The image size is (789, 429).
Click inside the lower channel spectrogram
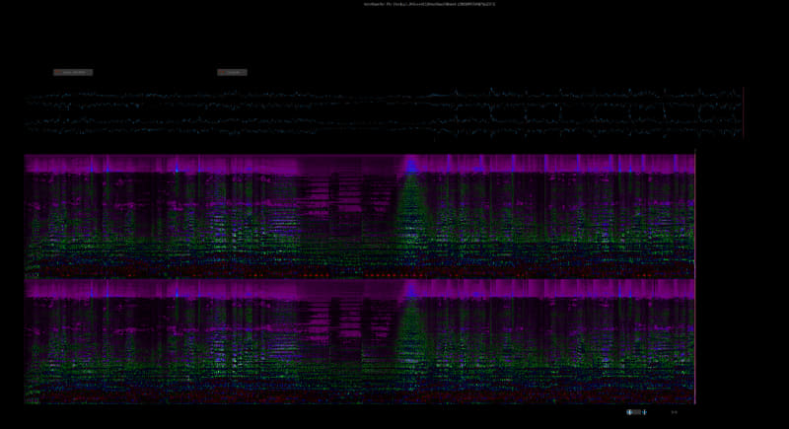pyautogui.click(x=359, y=341)
